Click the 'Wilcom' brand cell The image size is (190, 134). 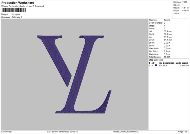(185, 65)
